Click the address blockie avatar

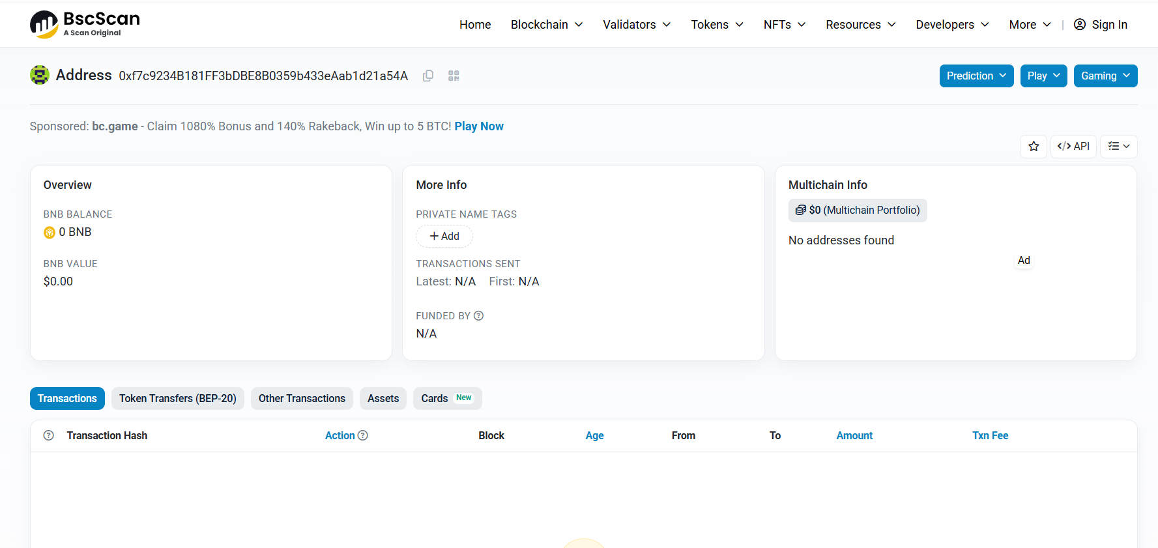(x=40, y=75)
